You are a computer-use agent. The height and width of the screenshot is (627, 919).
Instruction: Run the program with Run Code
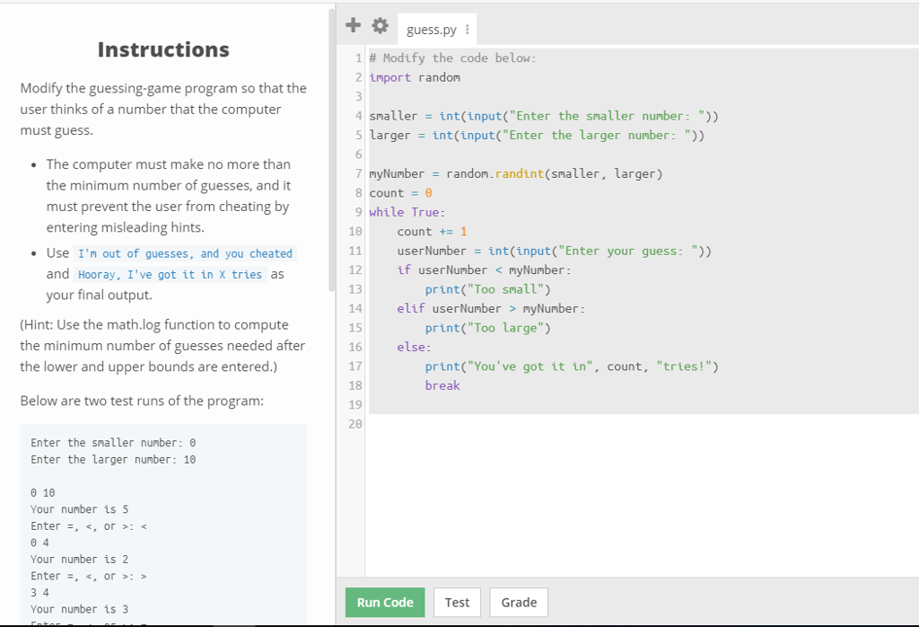(x=385, y=603)
